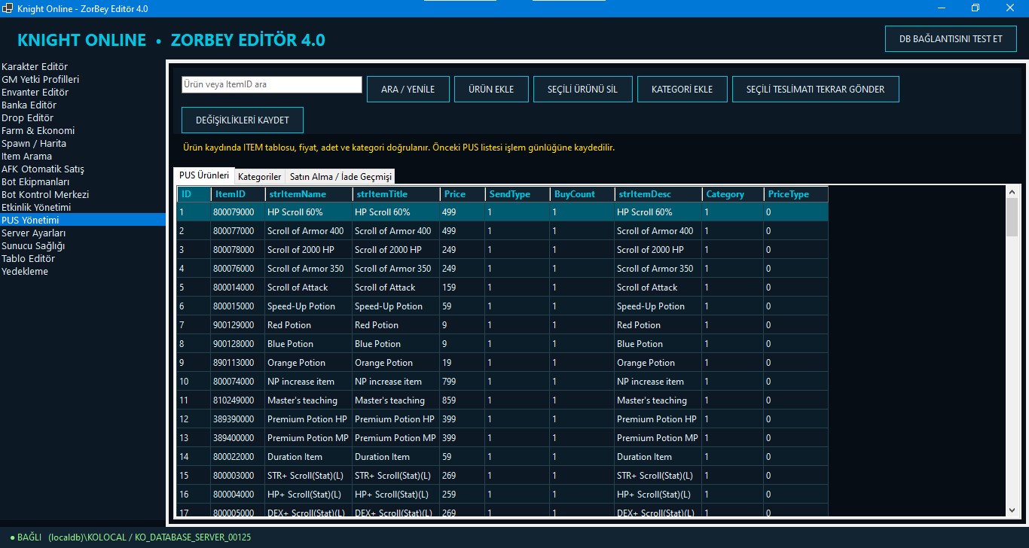Viewport: 1029px width, 548px height.
Task: Open the Satın Alma / İade Geçmişi tab
Action: [x=340, y=177]
